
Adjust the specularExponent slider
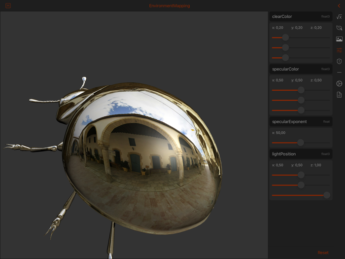click(x=301, y=143)
